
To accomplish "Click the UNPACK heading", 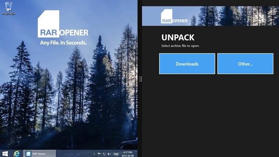I will tap(178, 38).
